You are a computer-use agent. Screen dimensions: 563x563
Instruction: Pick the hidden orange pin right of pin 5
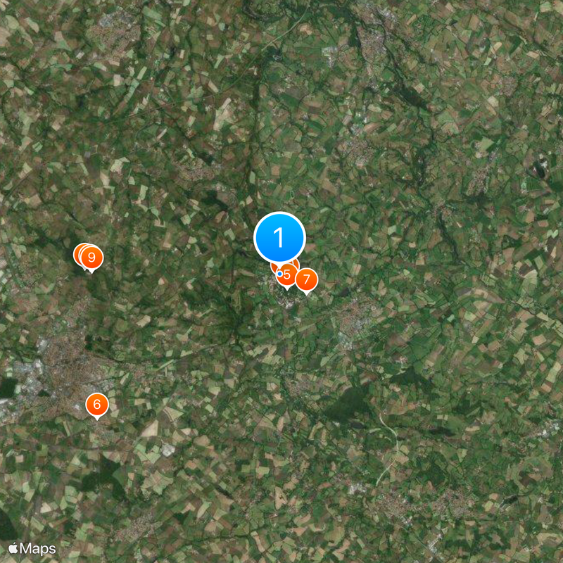pos(296,265)
